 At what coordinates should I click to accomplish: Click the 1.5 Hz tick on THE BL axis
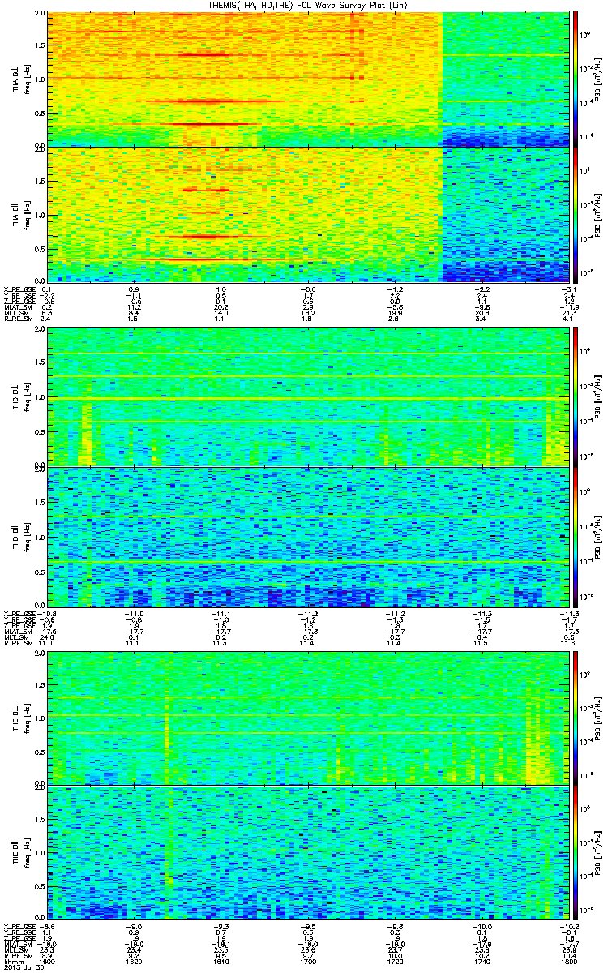(40, 685)
